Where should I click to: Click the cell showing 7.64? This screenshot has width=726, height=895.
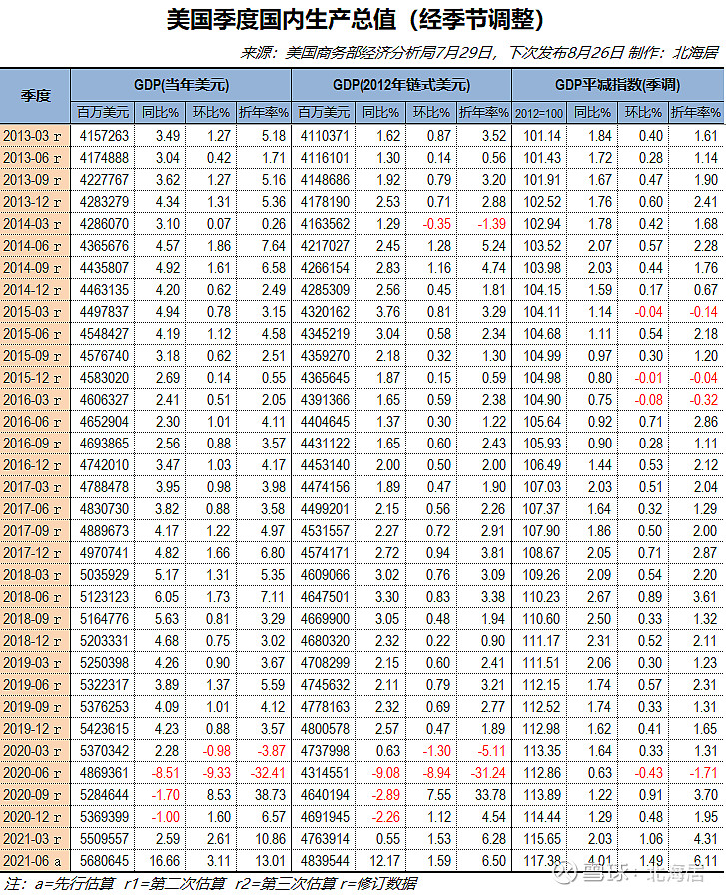[x=274, y=246]
